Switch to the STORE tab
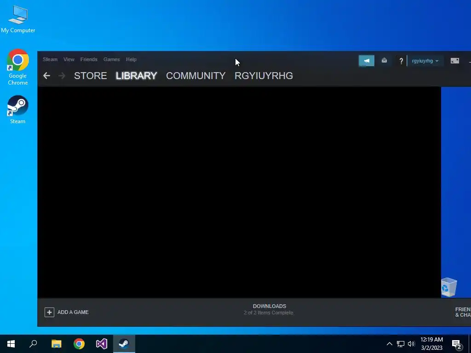 point(91,76)
